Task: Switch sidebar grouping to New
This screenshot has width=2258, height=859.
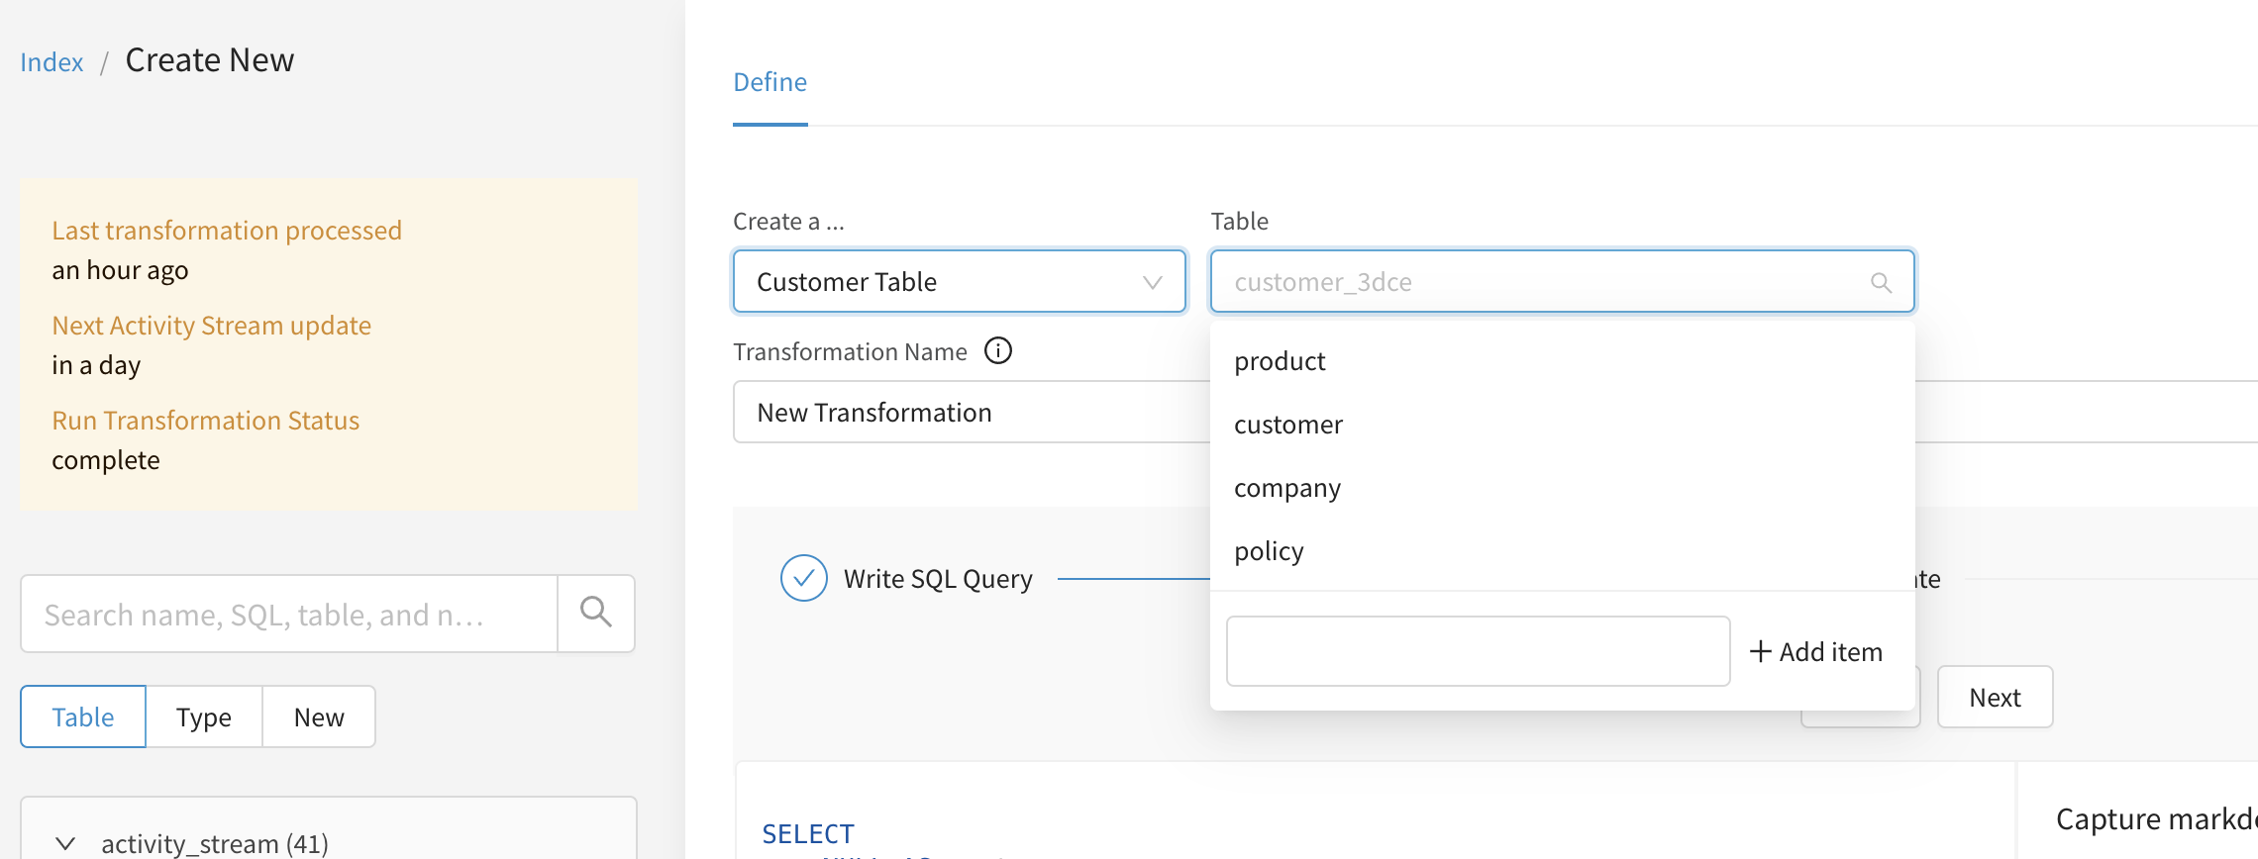Action: pyautogui.click(x=318, y=716)
